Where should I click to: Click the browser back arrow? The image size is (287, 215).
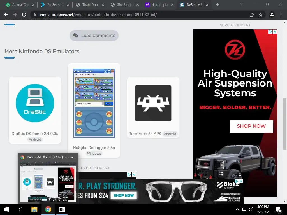tap(6, 15)
